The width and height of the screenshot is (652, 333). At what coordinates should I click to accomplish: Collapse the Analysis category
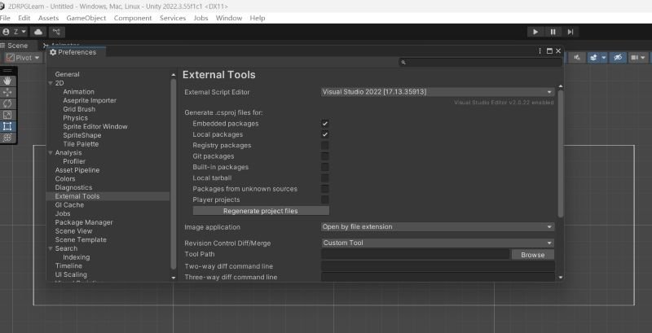(x=51, y=153)
